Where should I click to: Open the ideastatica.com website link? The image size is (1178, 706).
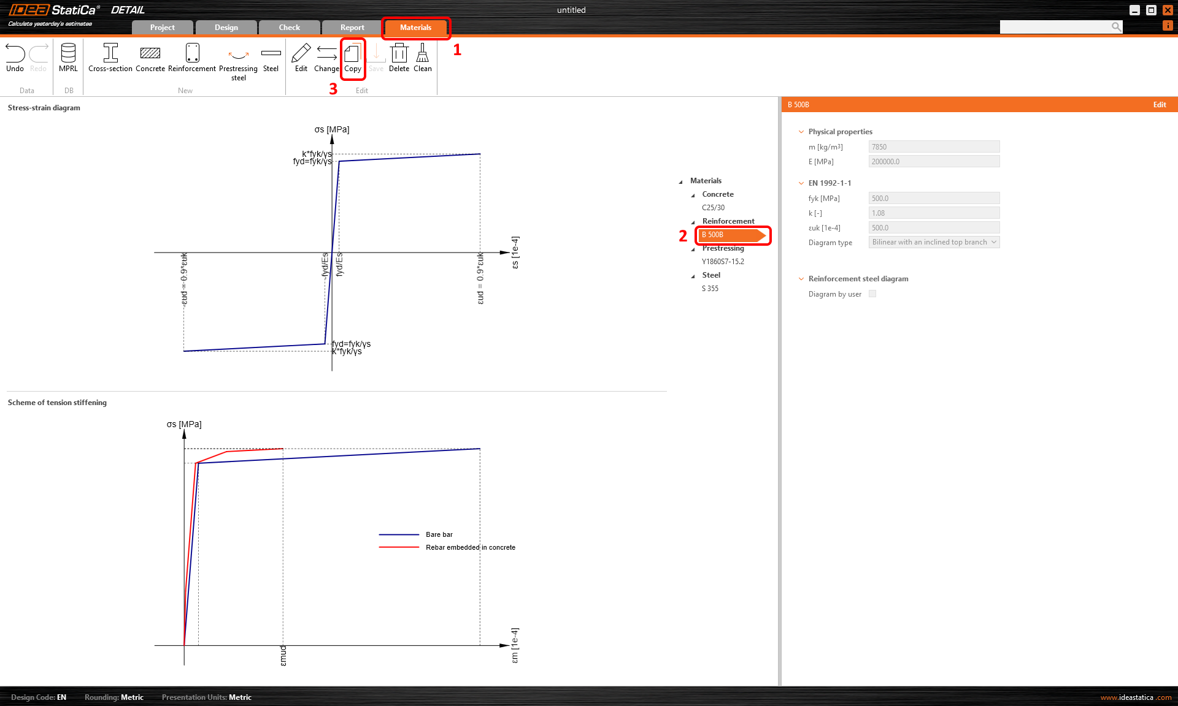[x=1136, y=697]
